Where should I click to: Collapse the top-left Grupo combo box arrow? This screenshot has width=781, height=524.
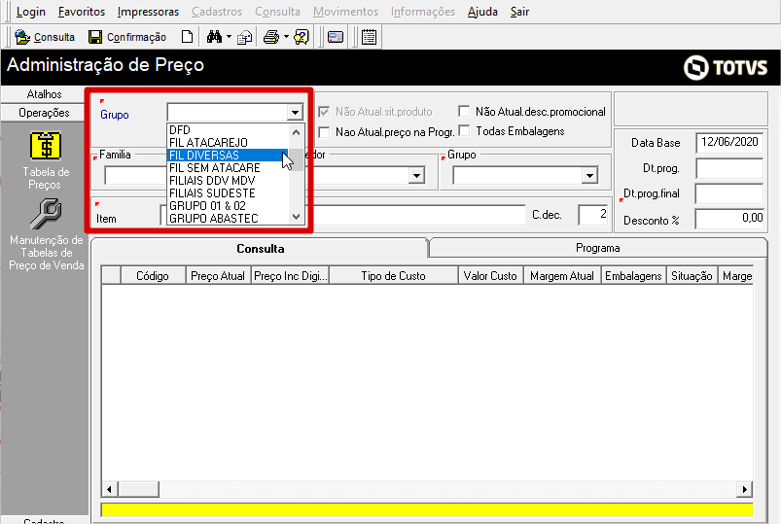point(295,113)
